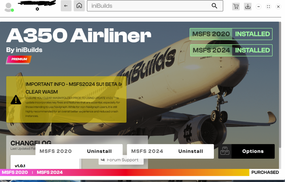Viewport: 285px width, 182px height.
Task: Click the magnifying glass search icon
Action: pyautogui.click(x=214, y=6)
